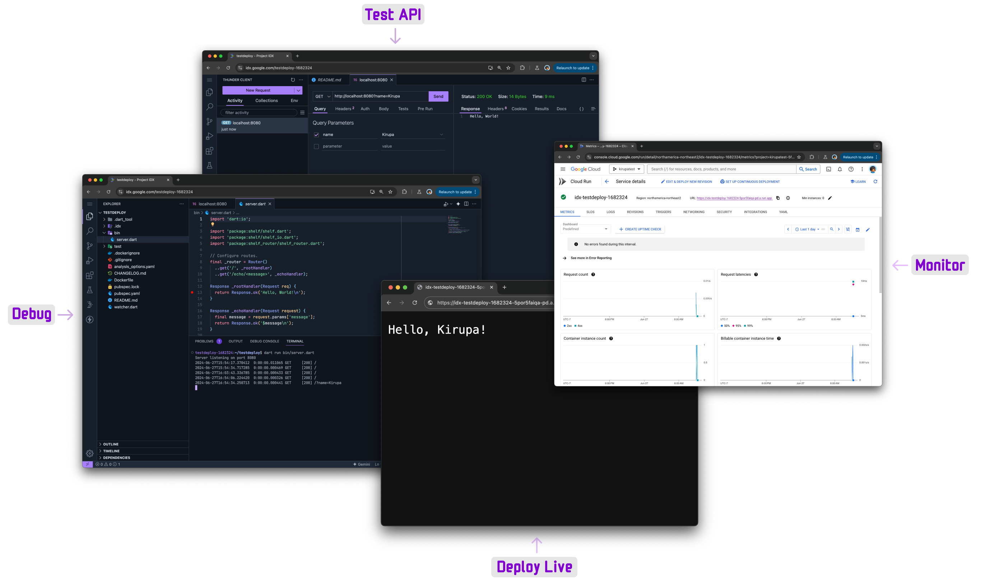Open the Explorer files icon in server.dart window
981x582 pixels.
(x=89, y=216)
